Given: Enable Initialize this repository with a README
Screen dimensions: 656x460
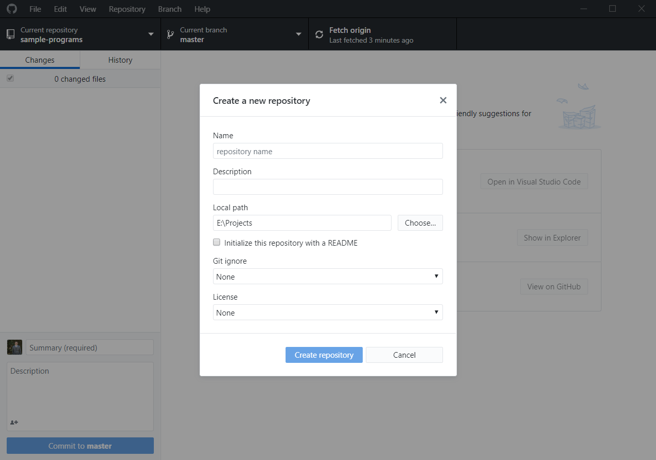Looking at the screenshot, I should coord(216,242).
